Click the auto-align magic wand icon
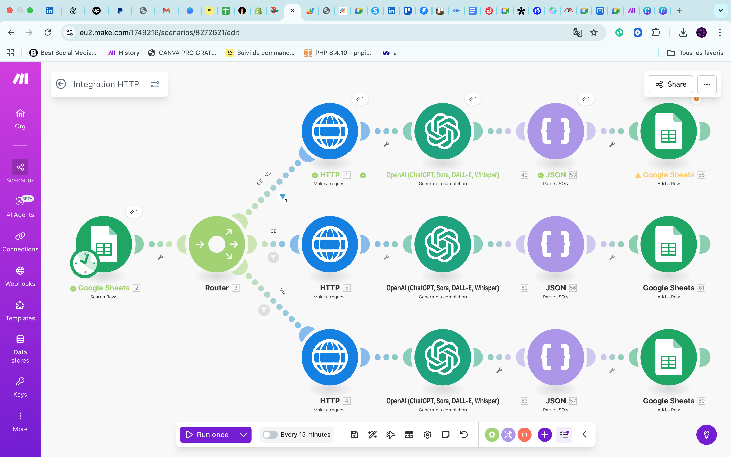 (x=372, y=435)
